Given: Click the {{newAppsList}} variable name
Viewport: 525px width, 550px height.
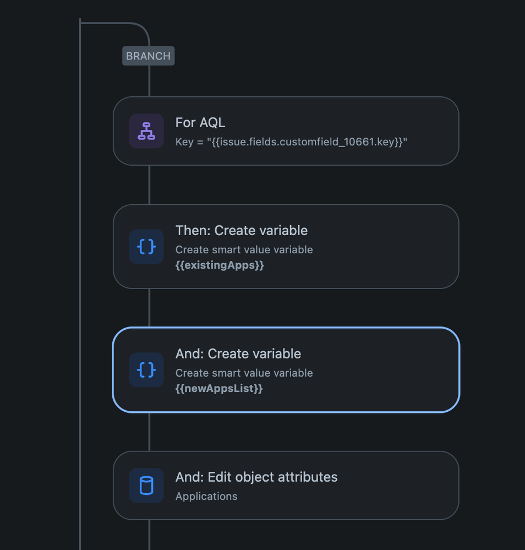Looking at the screenshot, I should [219, 389].
